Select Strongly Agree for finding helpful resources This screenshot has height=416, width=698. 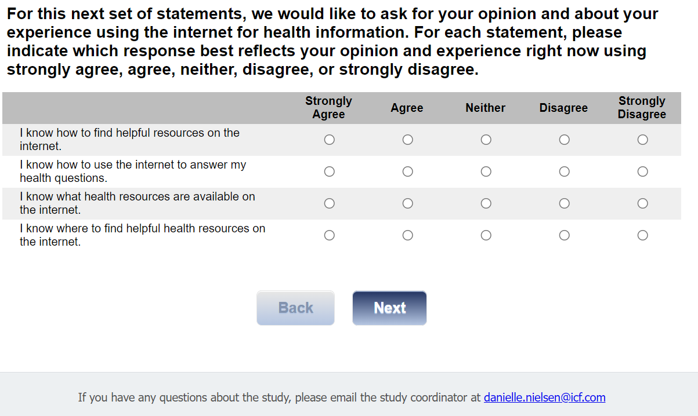(330, 140)
